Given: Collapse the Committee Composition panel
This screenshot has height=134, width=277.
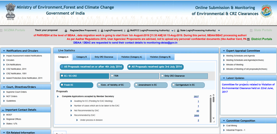Looking at the screenshot, I should point(224,121).
